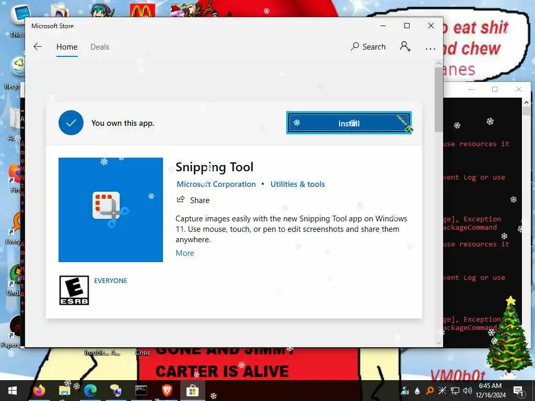Close the background console window

point(519,89)
